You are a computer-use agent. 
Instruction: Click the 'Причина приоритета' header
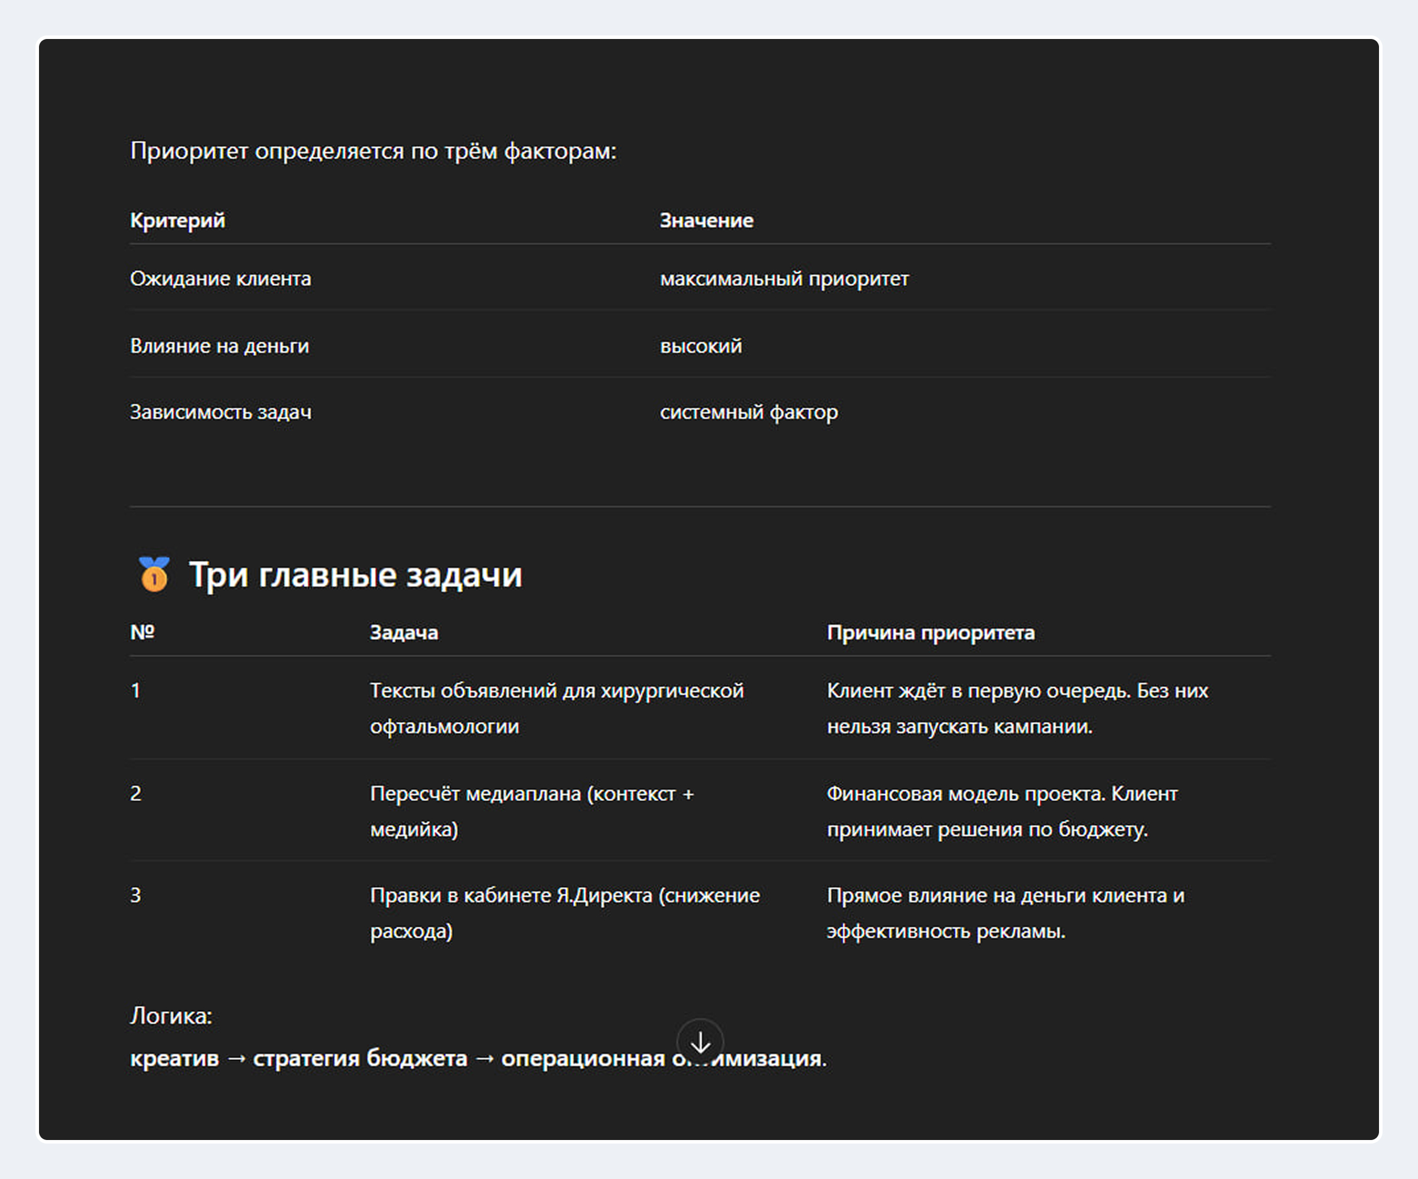pyautogui.click(x=931, y=632)
